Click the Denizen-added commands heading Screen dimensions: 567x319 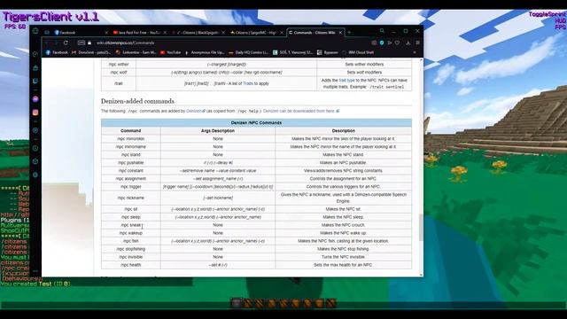pos(137,101)
